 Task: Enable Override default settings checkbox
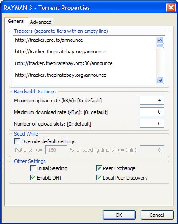click(17, 141)
